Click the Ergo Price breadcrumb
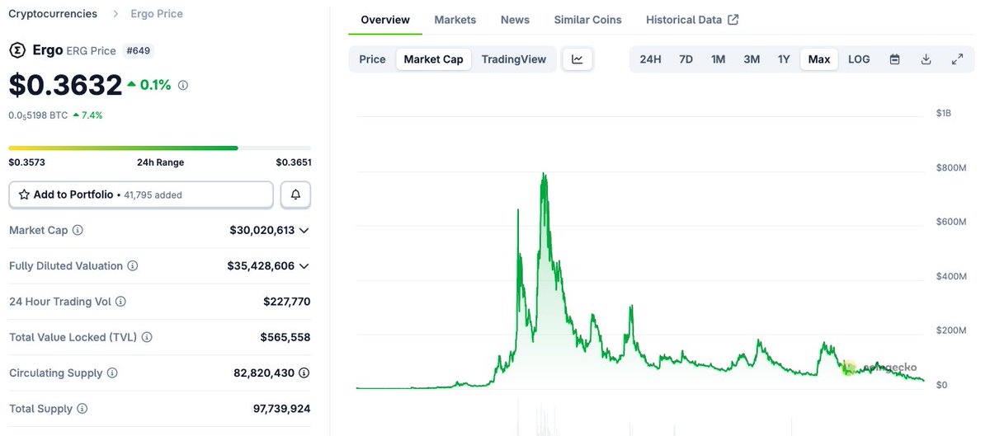The width and height of the screenshot is (990, 436). click(x=157, y=14)
